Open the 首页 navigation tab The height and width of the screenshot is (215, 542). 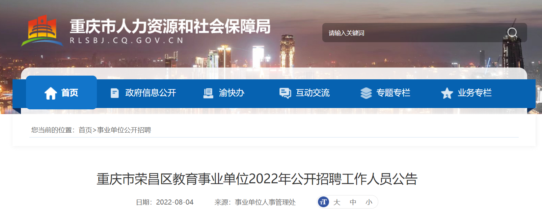click(61, 92)
